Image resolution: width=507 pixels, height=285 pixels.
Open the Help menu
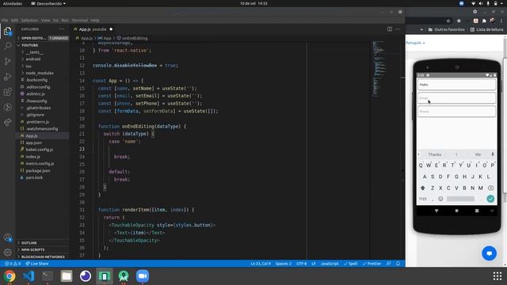tap(95, 21)
